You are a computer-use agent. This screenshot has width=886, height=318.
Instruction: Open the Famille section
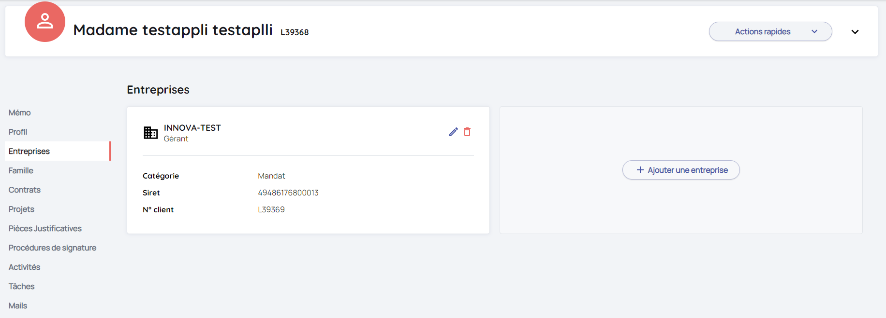(21, 170)
